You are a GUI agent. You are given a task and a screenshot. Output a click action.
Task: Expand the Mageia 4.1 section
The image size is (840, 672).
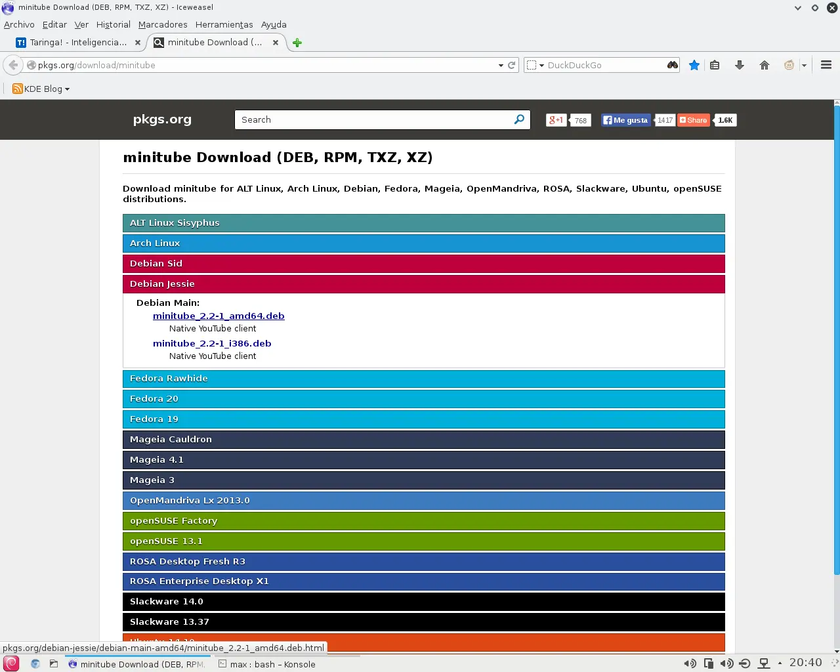tap(424, 460)
